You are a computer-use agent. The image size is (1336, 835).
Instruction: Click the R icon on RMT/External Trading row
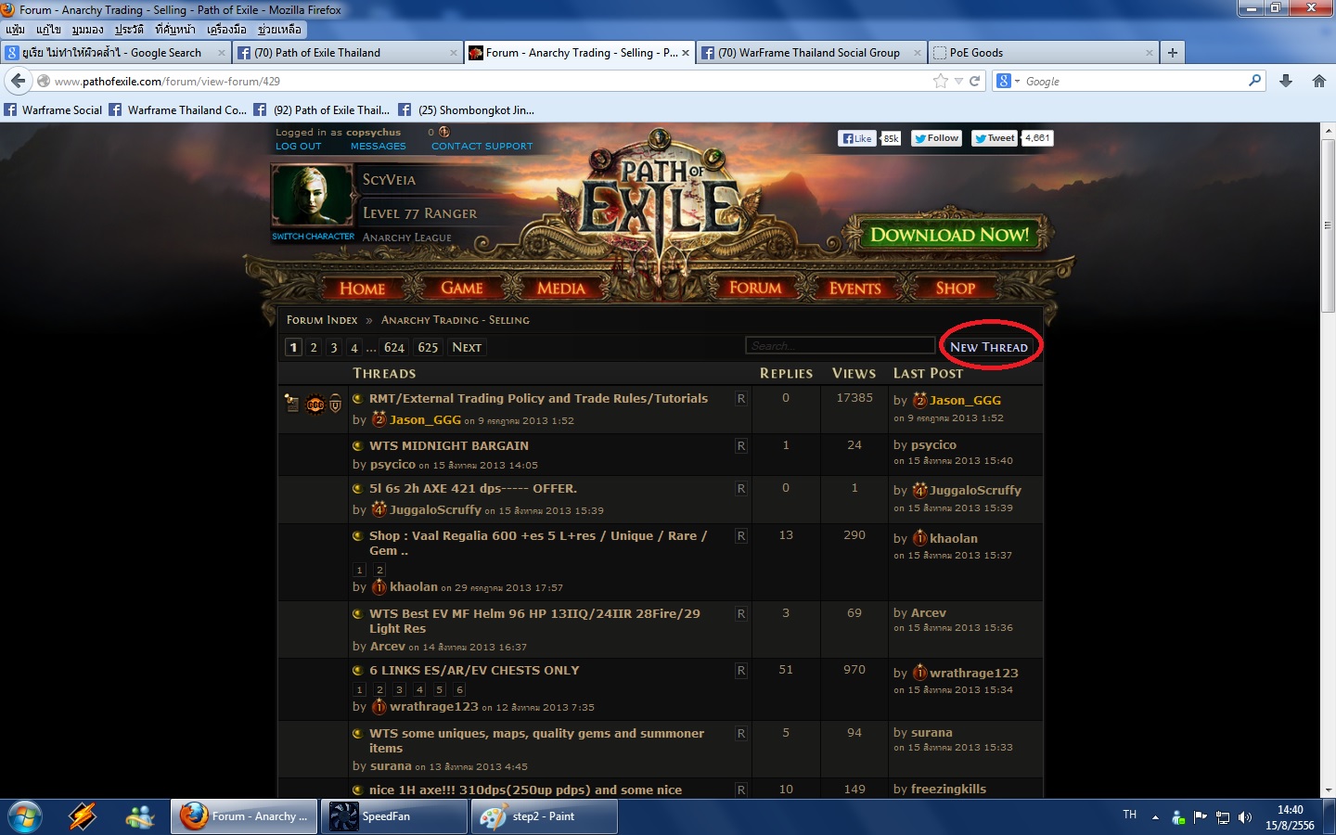pos(741,398)
